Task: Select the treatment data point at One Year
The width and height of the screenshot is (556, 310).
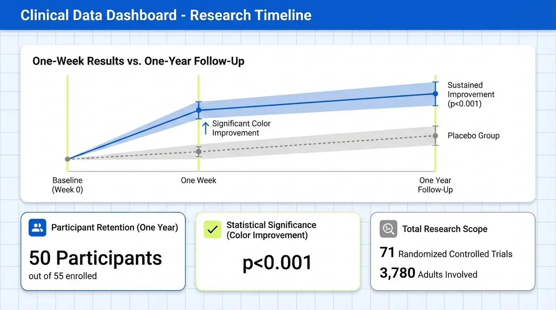Action: click(x=435, y=93)
